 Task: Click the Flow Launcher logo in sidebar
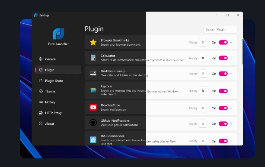coord(58,34)
